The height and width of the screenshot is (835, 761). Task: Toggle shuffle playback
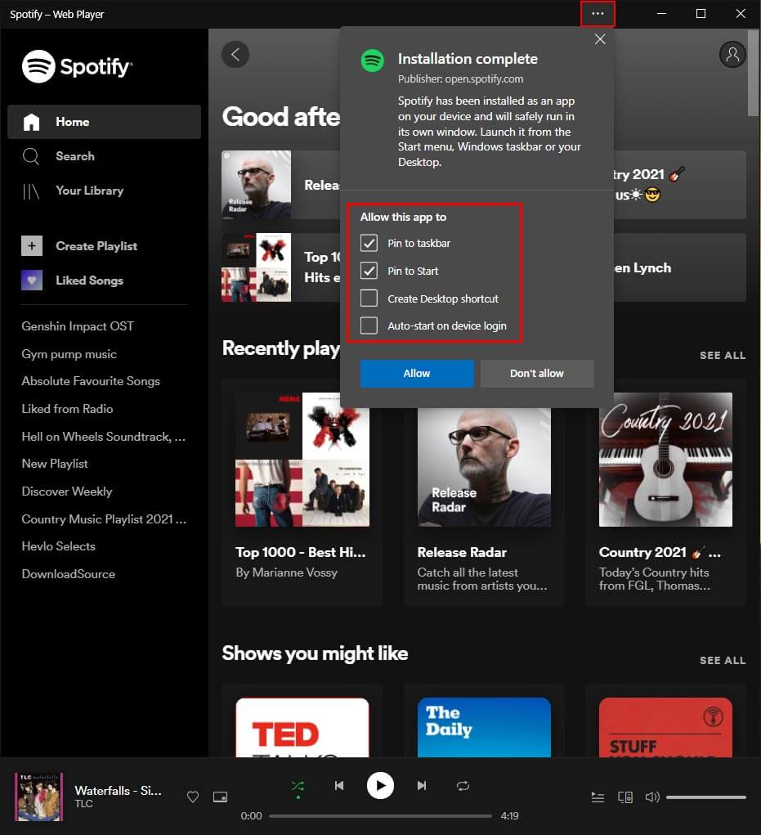(298, 786)
